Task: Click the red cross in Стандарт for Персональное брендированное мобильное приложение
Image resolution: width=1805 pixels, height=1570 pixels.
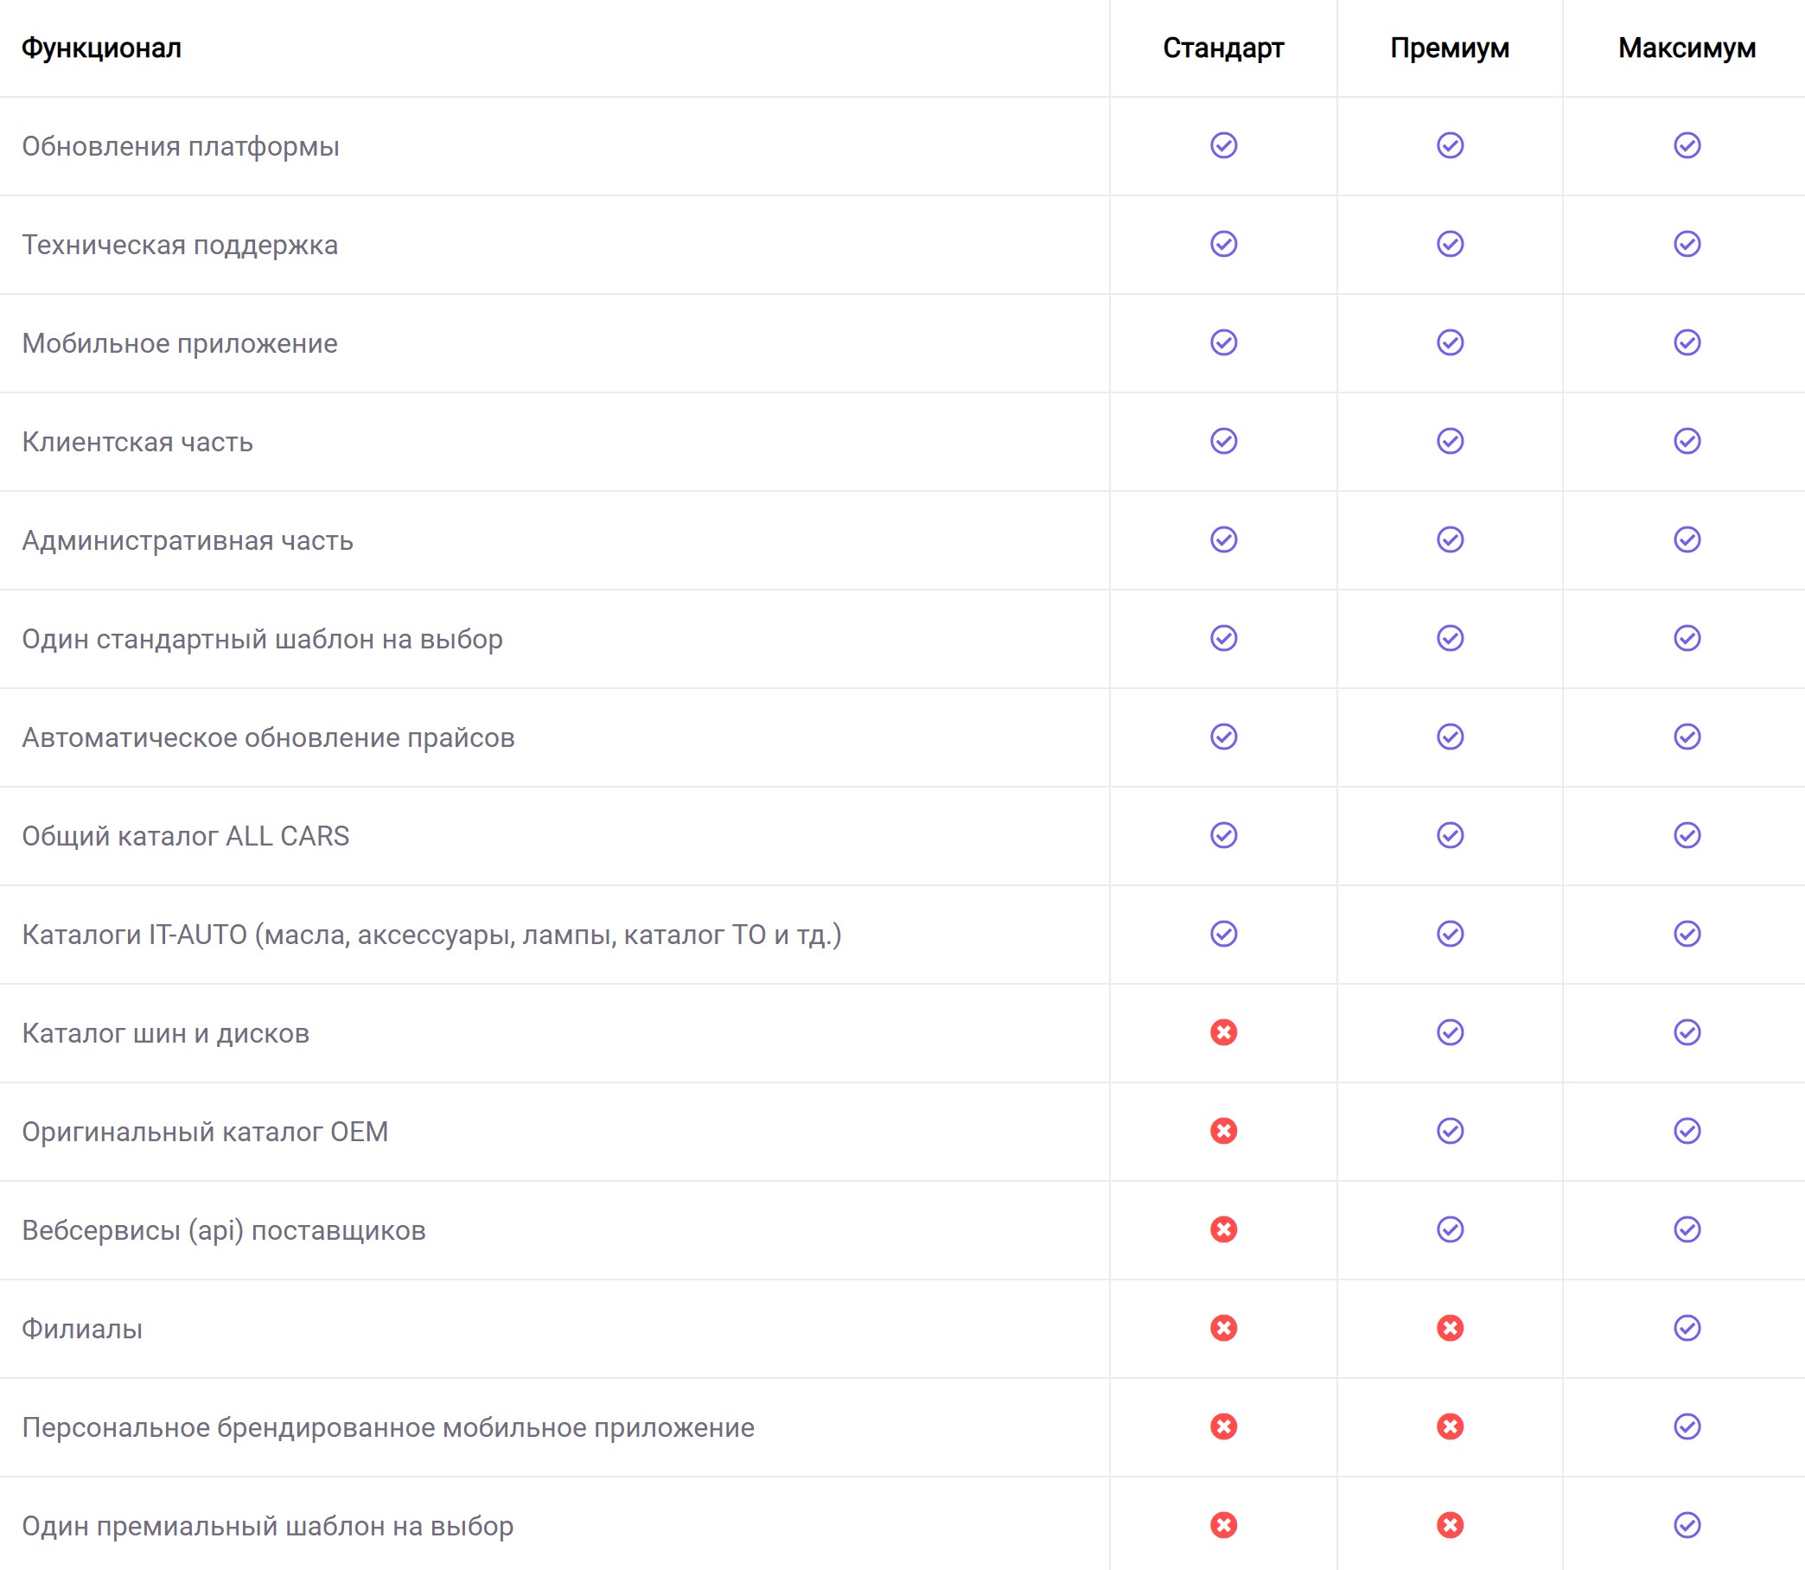Action: [x=1223, y=1426]
